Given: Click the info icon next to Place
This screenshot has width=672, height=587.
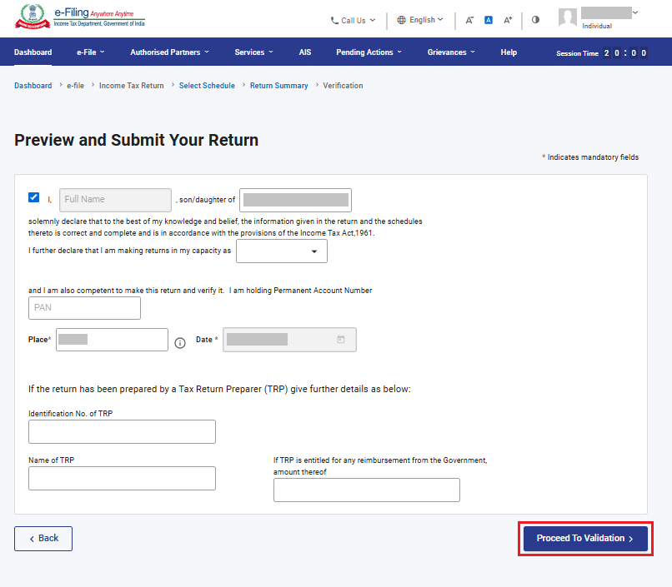Looking at the screenshot, I should click(x=180, y=343).
